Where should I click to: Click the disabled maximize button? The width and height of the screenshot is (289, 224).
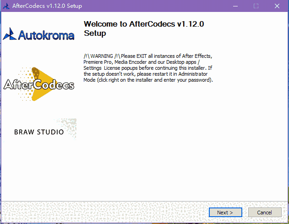(256, 6)
